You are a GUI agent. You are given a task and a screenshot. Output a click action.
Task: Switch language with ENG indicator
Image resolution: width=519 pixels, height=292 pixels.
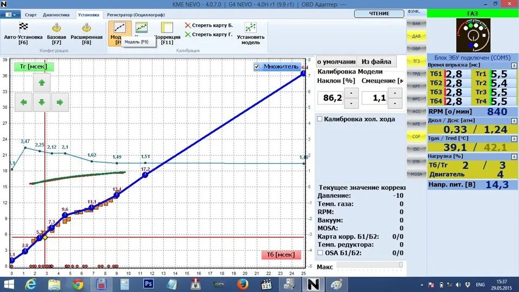(x=480, y=285)
